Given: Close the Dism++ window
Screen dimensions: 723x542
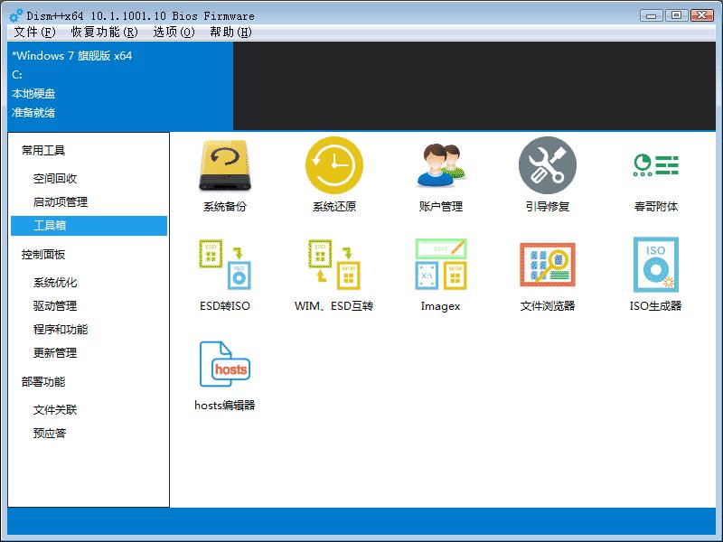Looking at the screenshot, I should [702, 15].
